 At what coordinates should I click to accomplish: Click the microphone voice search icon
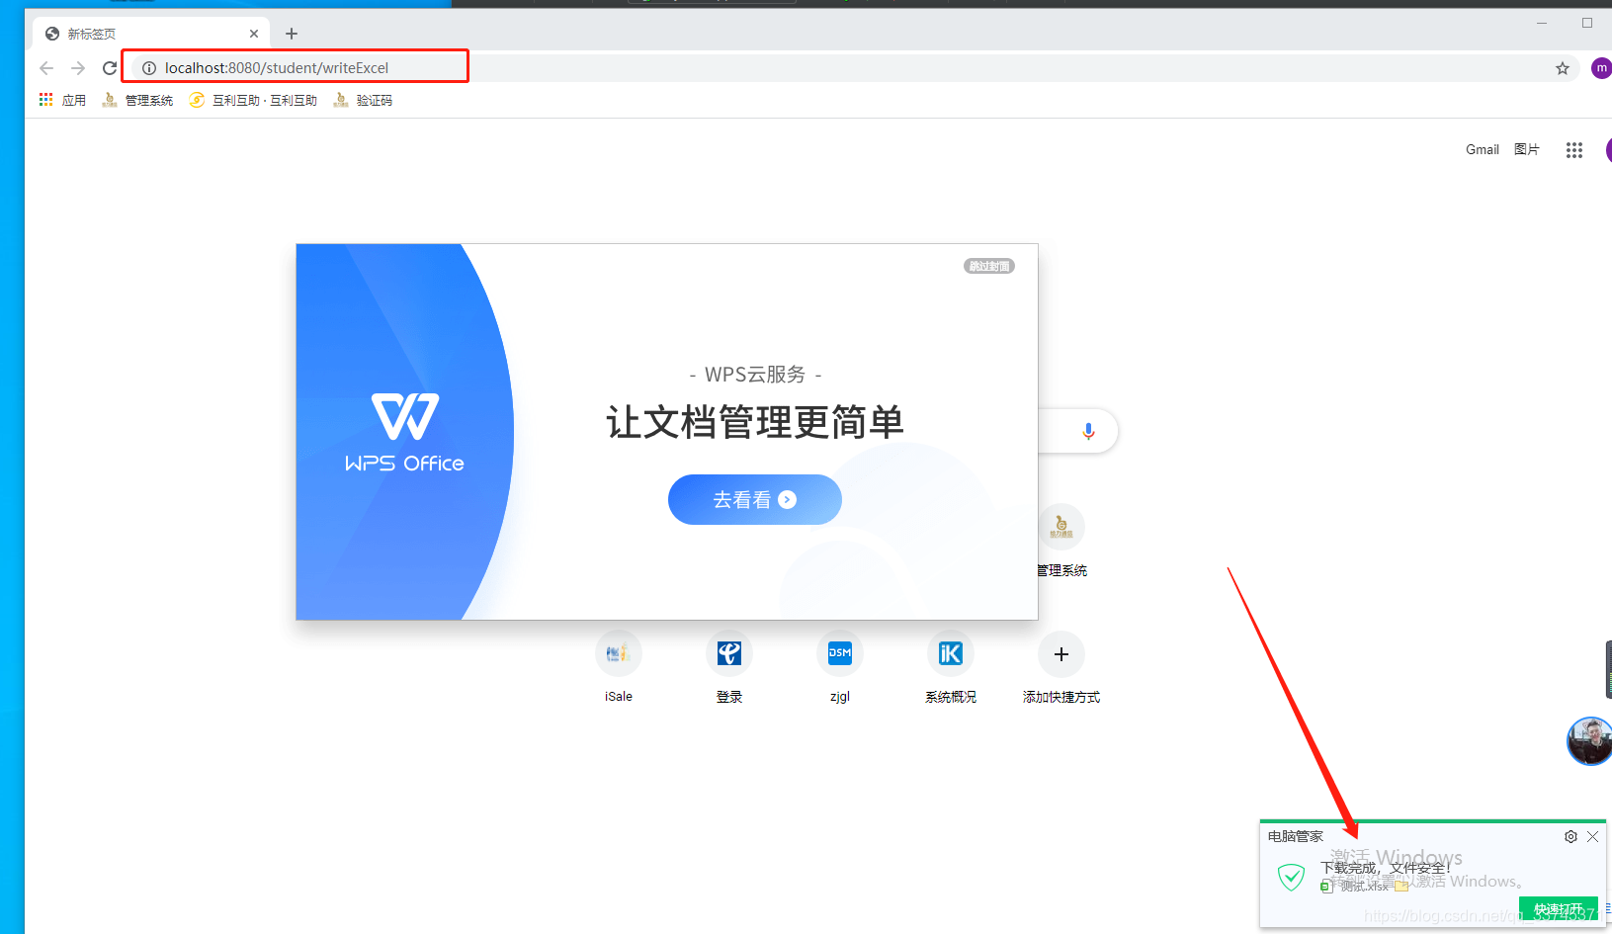click(x=1088, y=431)
